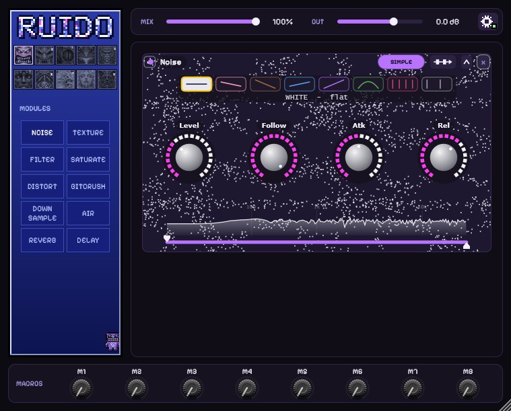Click the 'WHITE - flat' noise type label

(316, 97)
